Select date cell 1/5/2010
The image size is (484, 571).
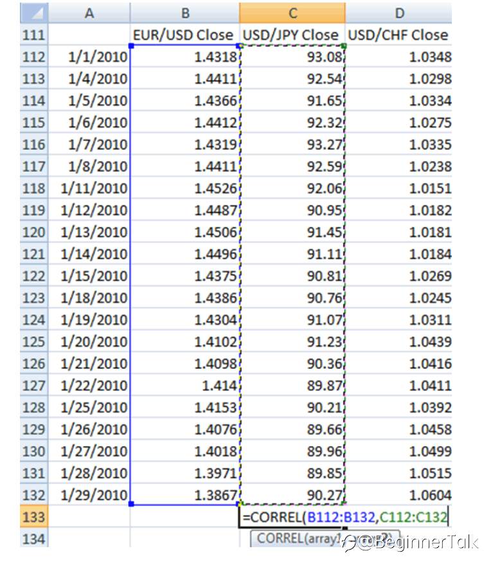click(89, 100)
